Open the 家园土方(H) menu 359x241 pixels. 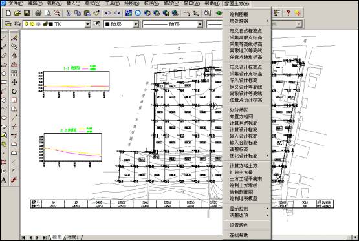point(237,4)
